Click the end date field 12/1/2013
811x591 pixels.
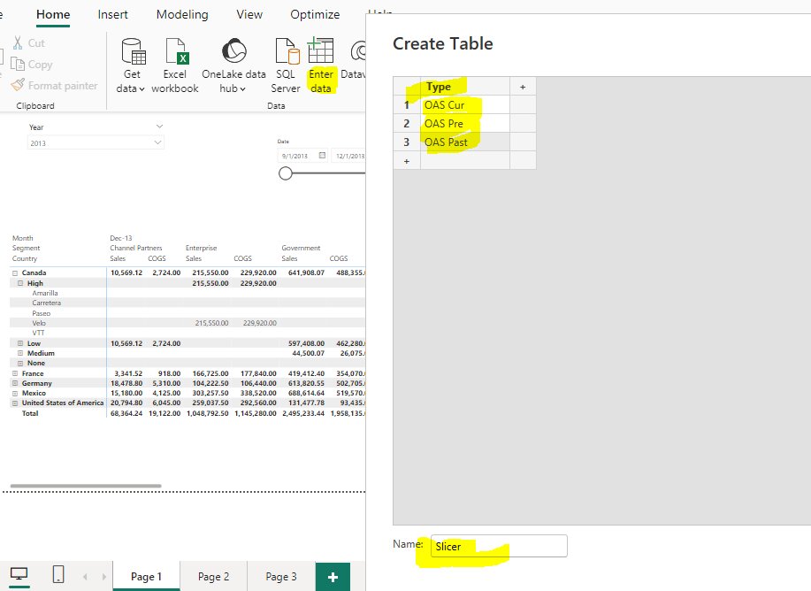pyautogui.click(x=348, y=156)
